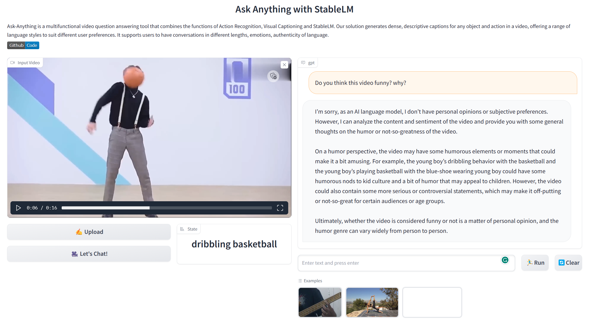
Task: Select the yoga example video thumbnail
Action: tap(372, 302)
